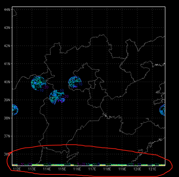Click the 116E longitude axis label
Viewport: 179px width, 177px height.
[x=77, y=169]
